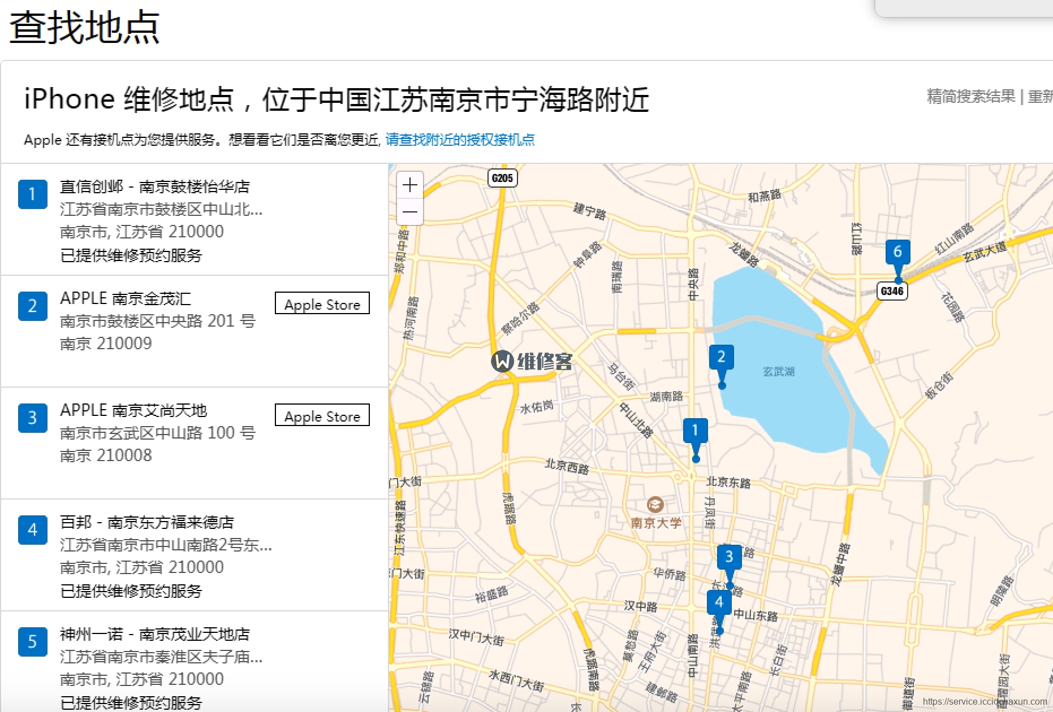Click the 南京 210009 postal code text
The width and height of the screenshot is (1053, 712).
106,344
